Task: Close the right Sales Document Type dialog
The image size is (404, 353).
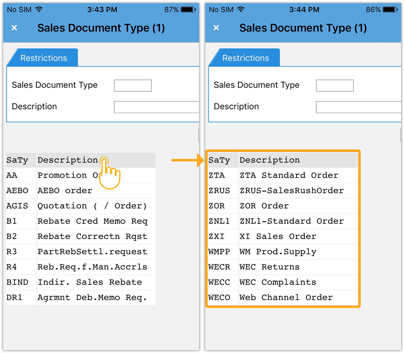Action: 216,28
